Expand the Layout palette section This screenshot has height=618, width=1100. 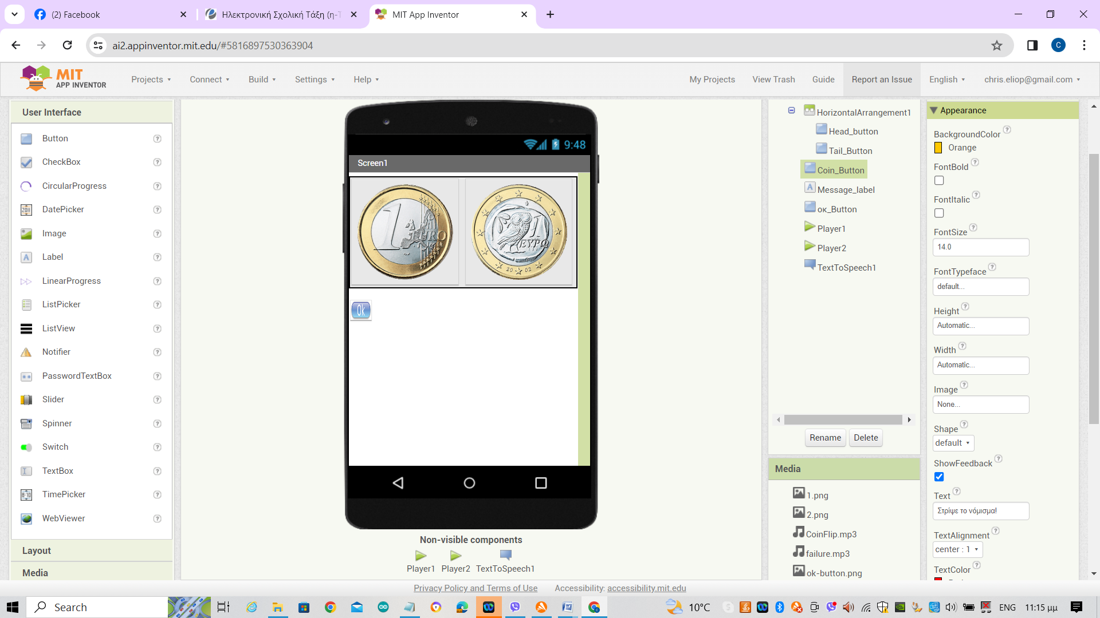click(x=92, y=550)
